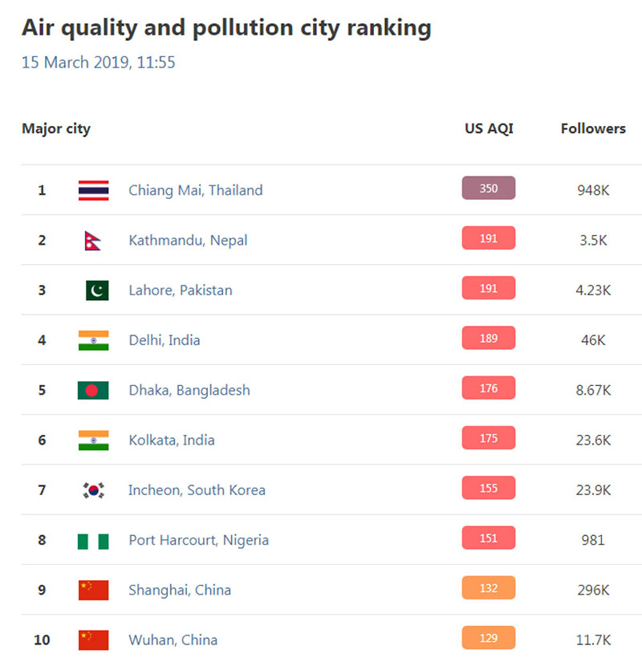Screen dimensions: 642x662
Task: Click the red 176 AQI badge
Action: point(488,388)
